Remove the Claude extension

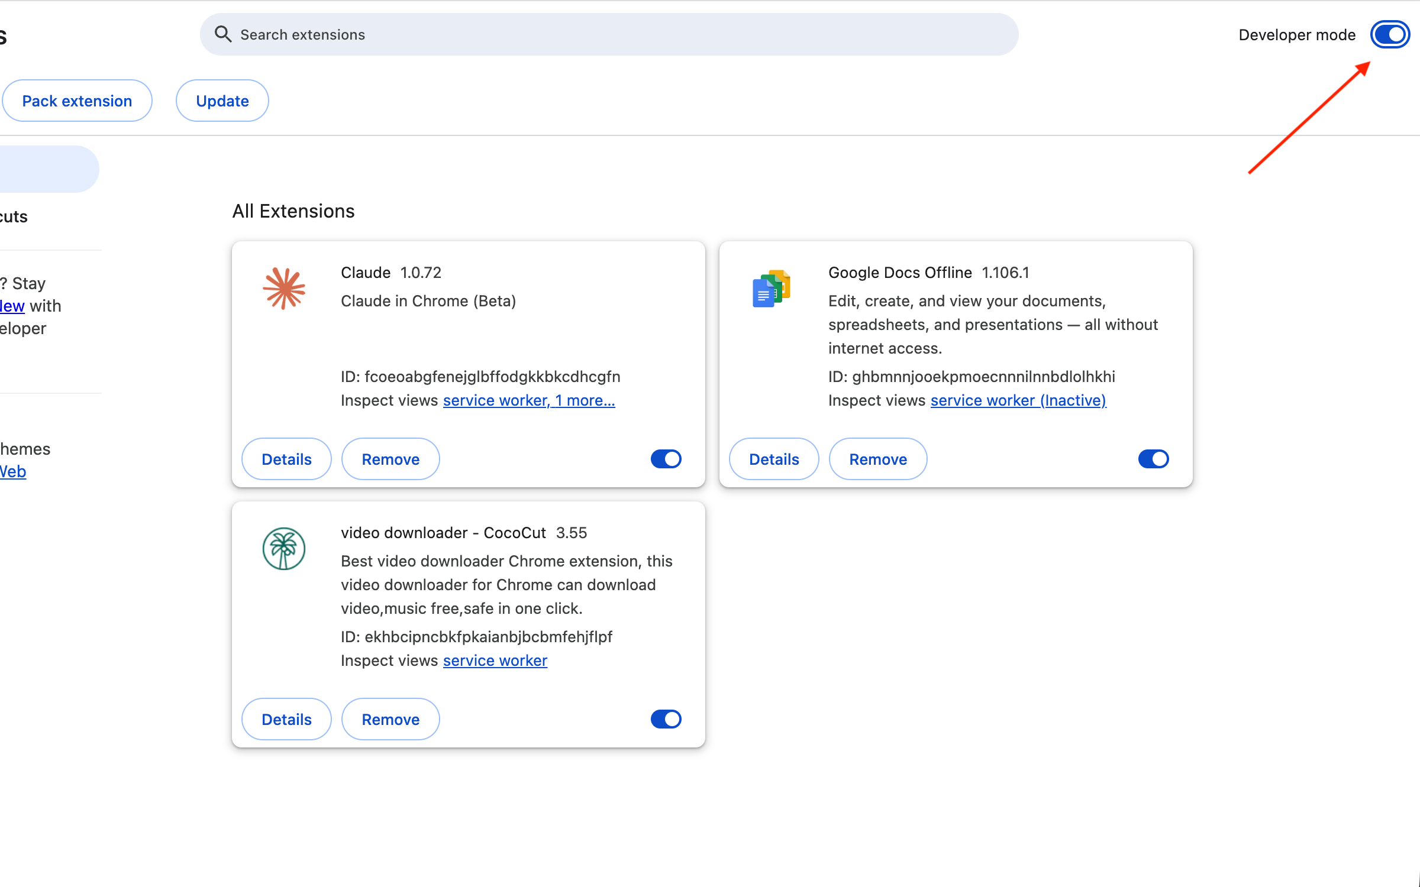pos(390,459)
